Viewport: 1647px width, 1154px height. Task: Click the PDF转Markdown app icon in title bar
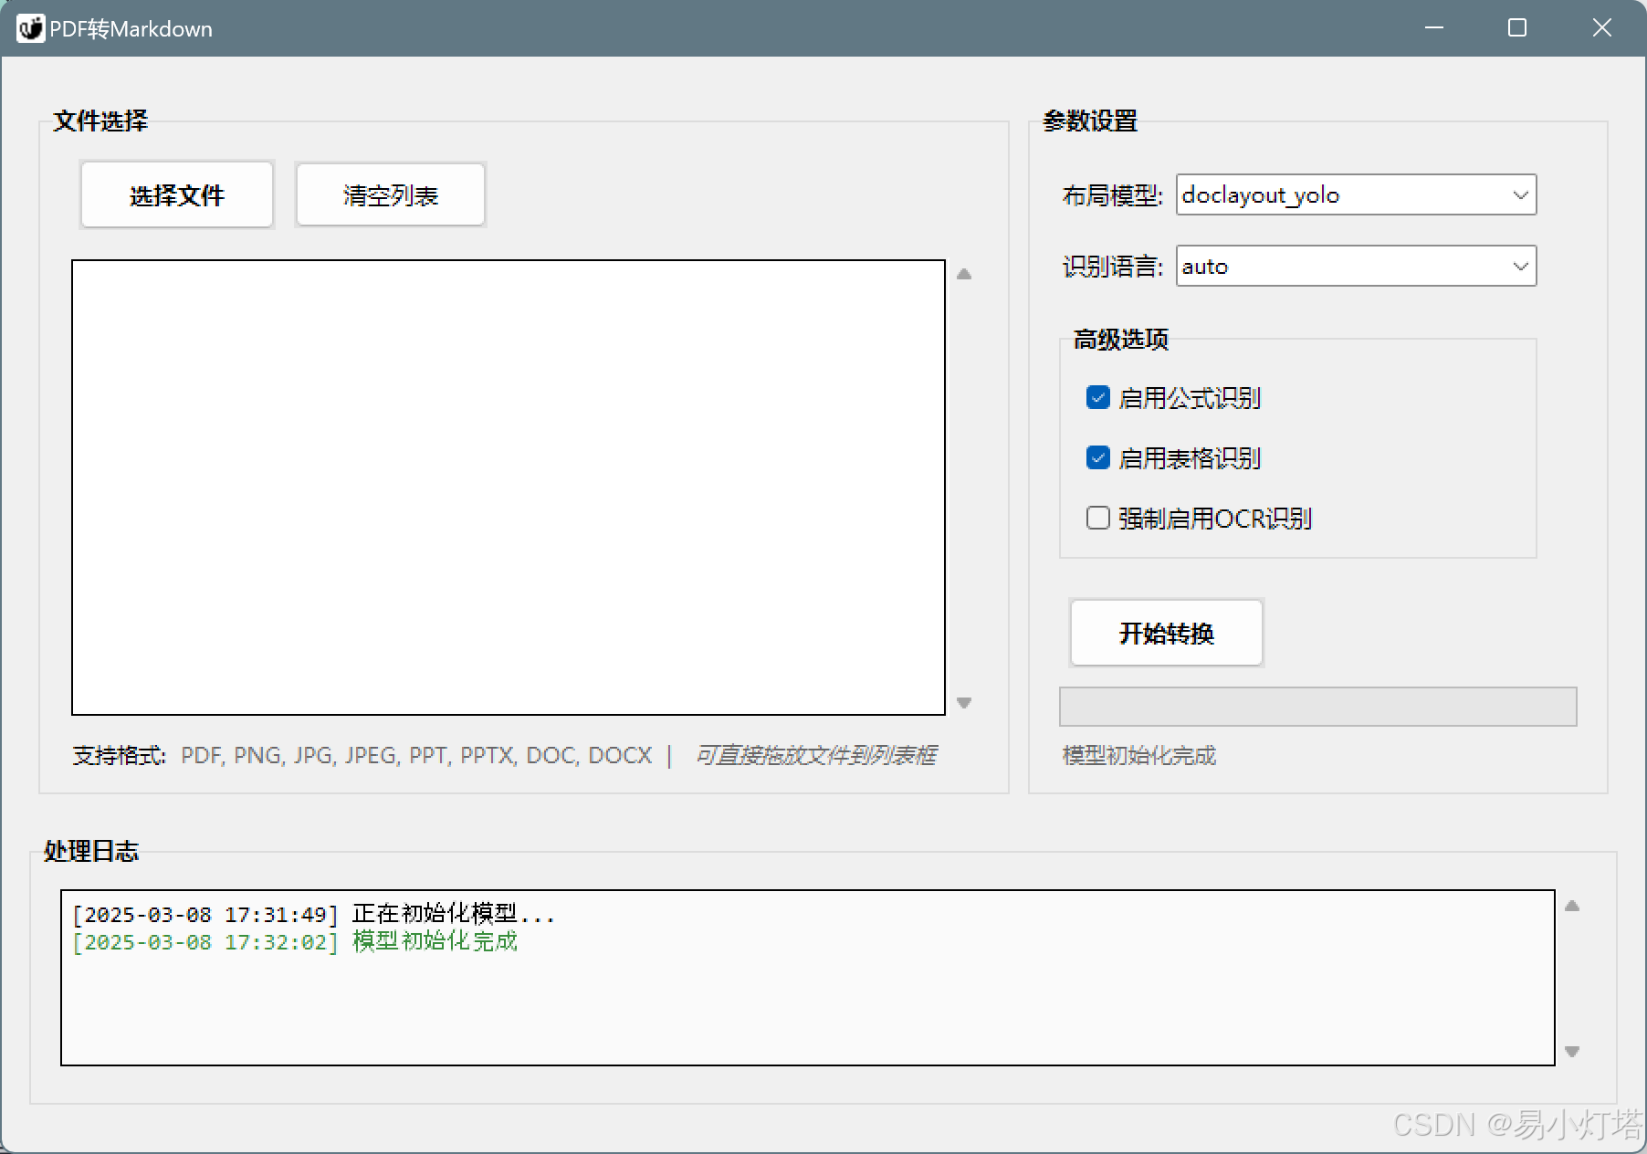(x=30, y=28)
